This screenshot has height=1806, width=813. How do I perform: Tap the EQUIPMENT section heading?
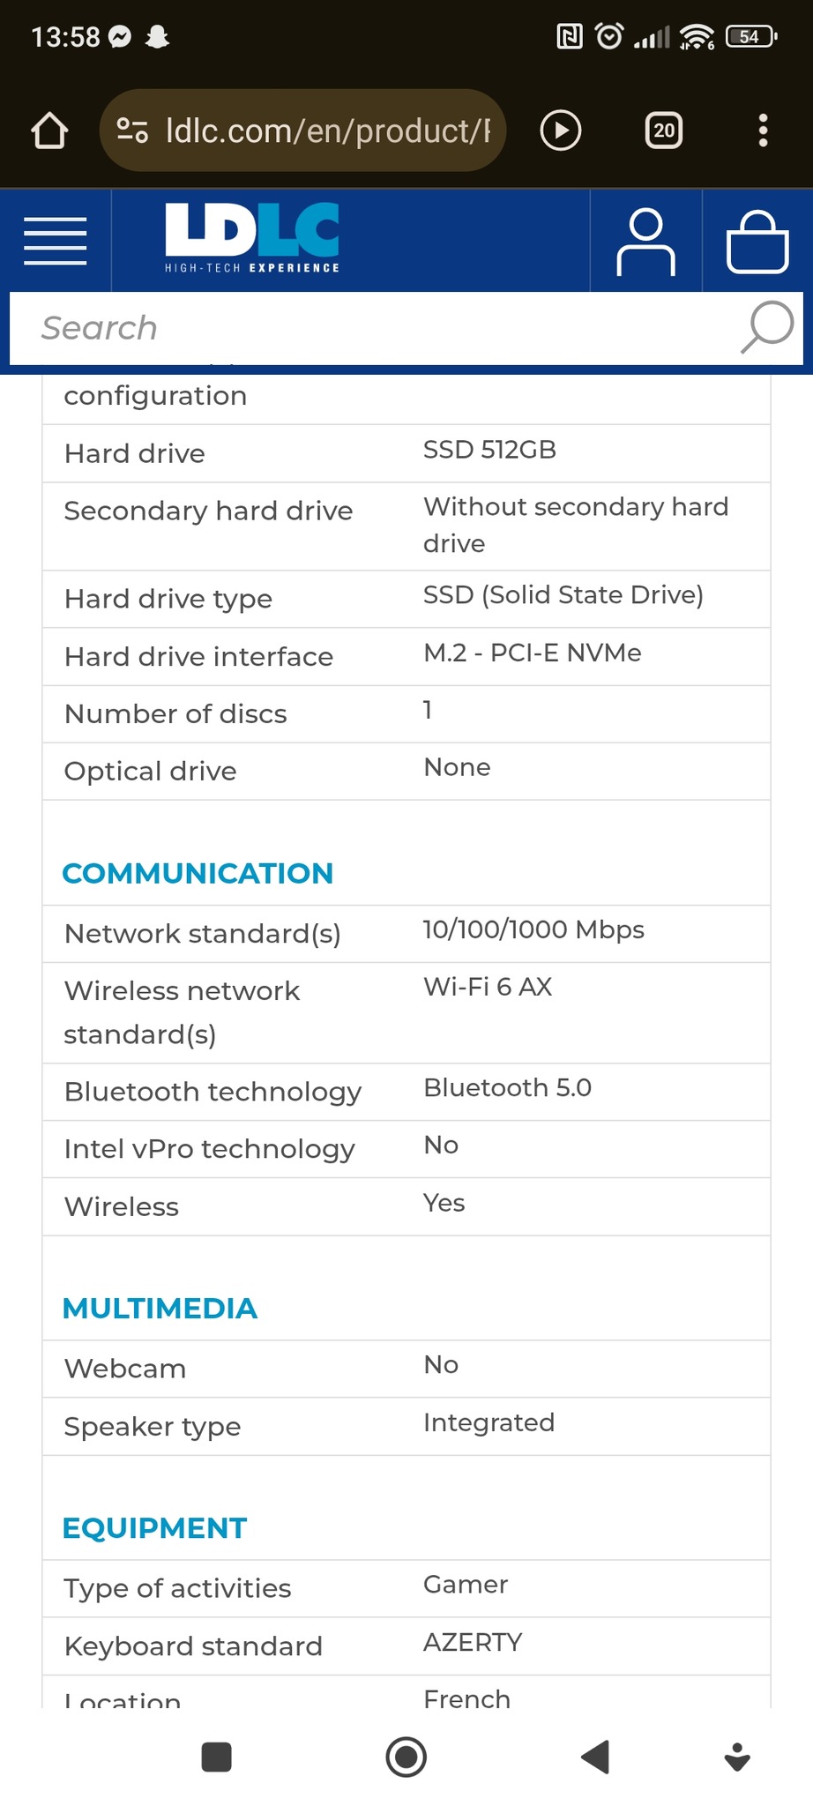tap(154, 1527)
